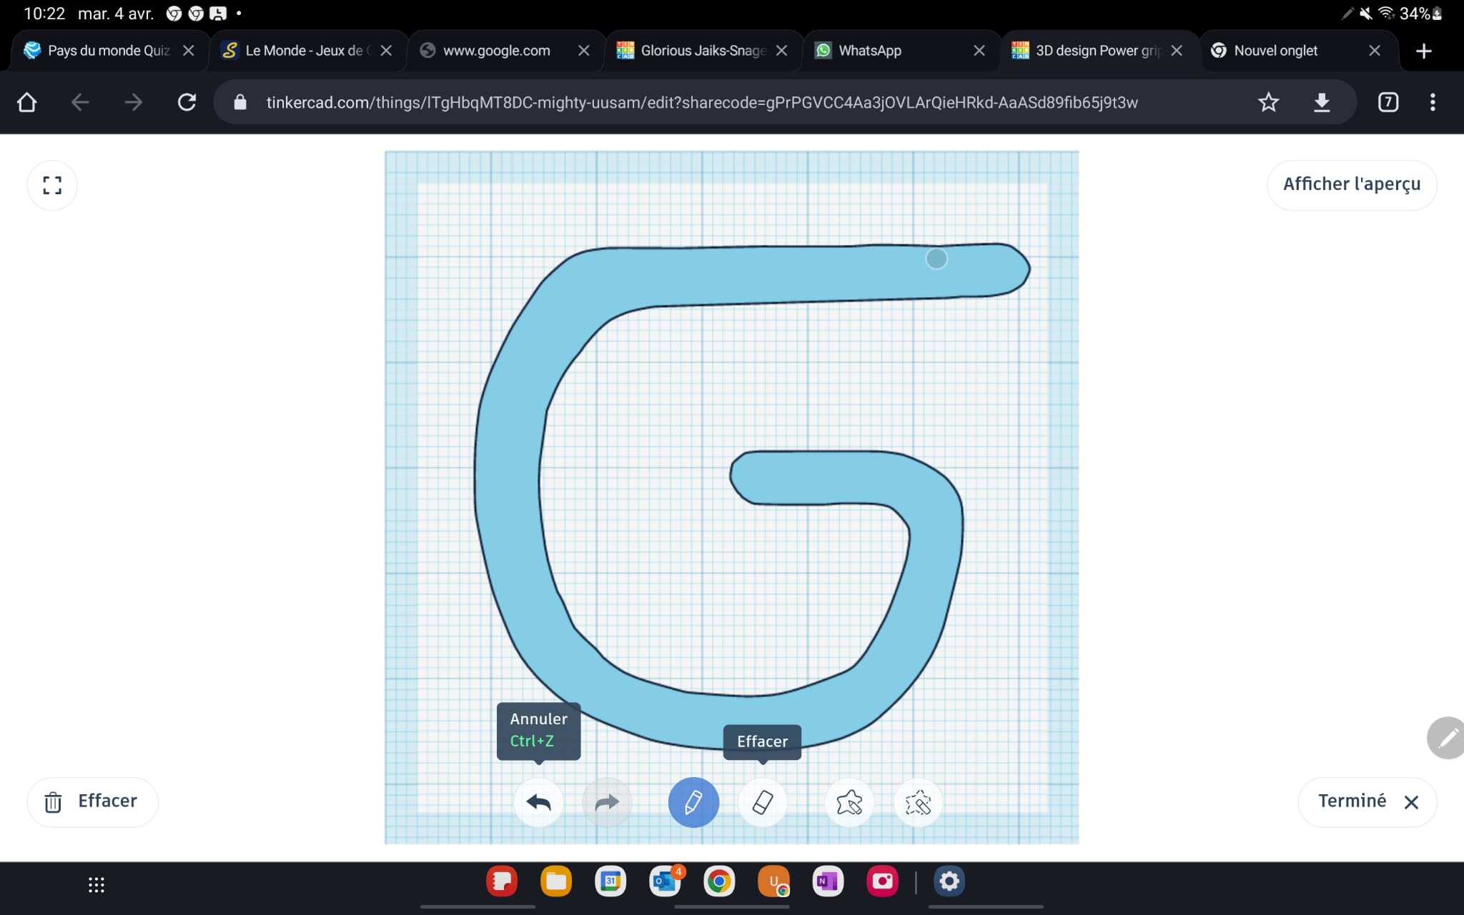Open the Chrome three-dot menu
1464x915 pixels.
click(1433, 102)
